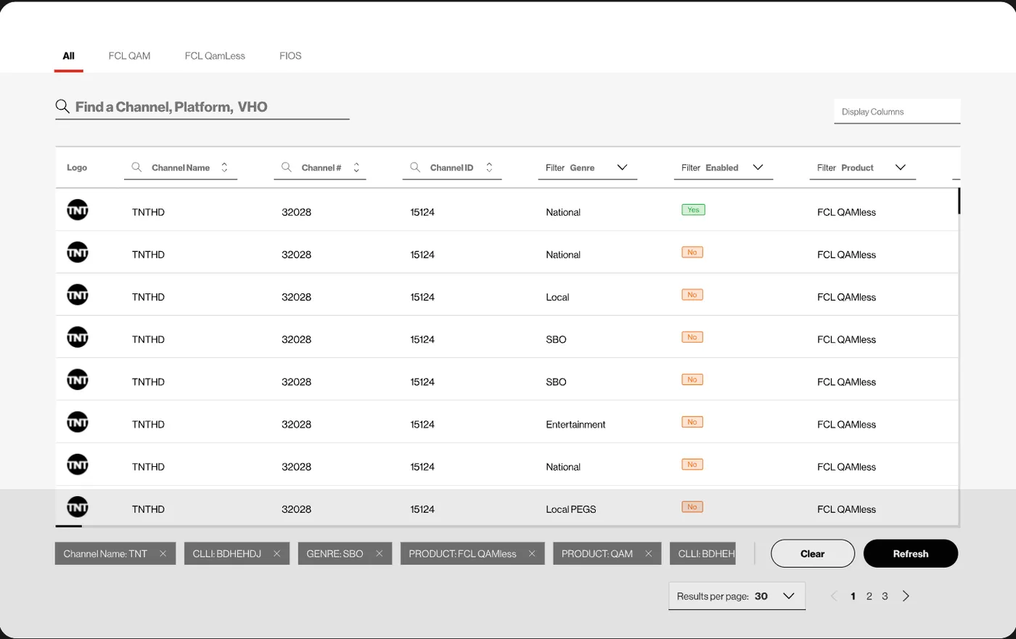Go to the next results page

point(906,596)
